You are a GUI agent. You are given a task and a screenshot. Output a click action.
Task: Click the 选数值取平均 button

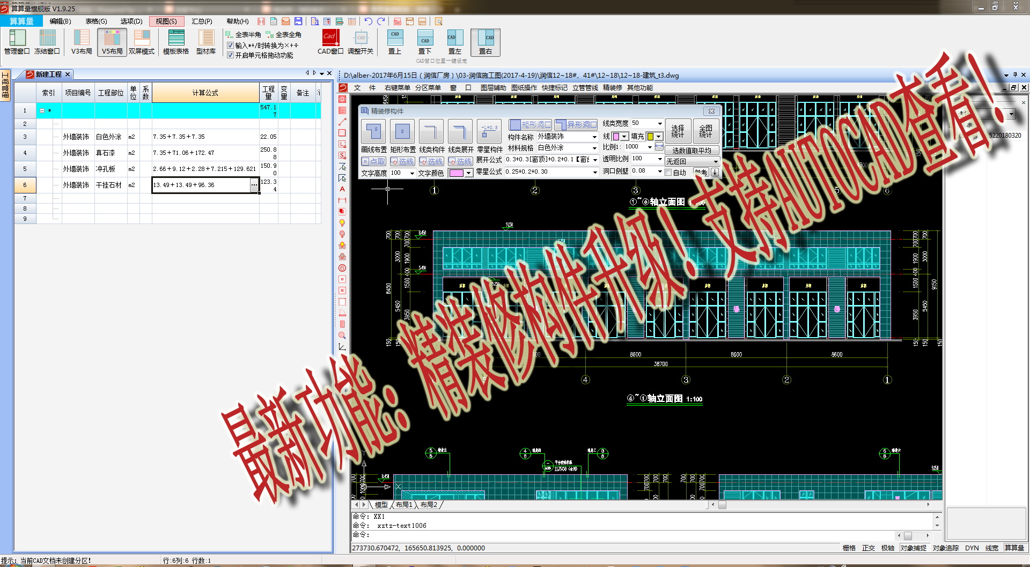click(692, 151)
